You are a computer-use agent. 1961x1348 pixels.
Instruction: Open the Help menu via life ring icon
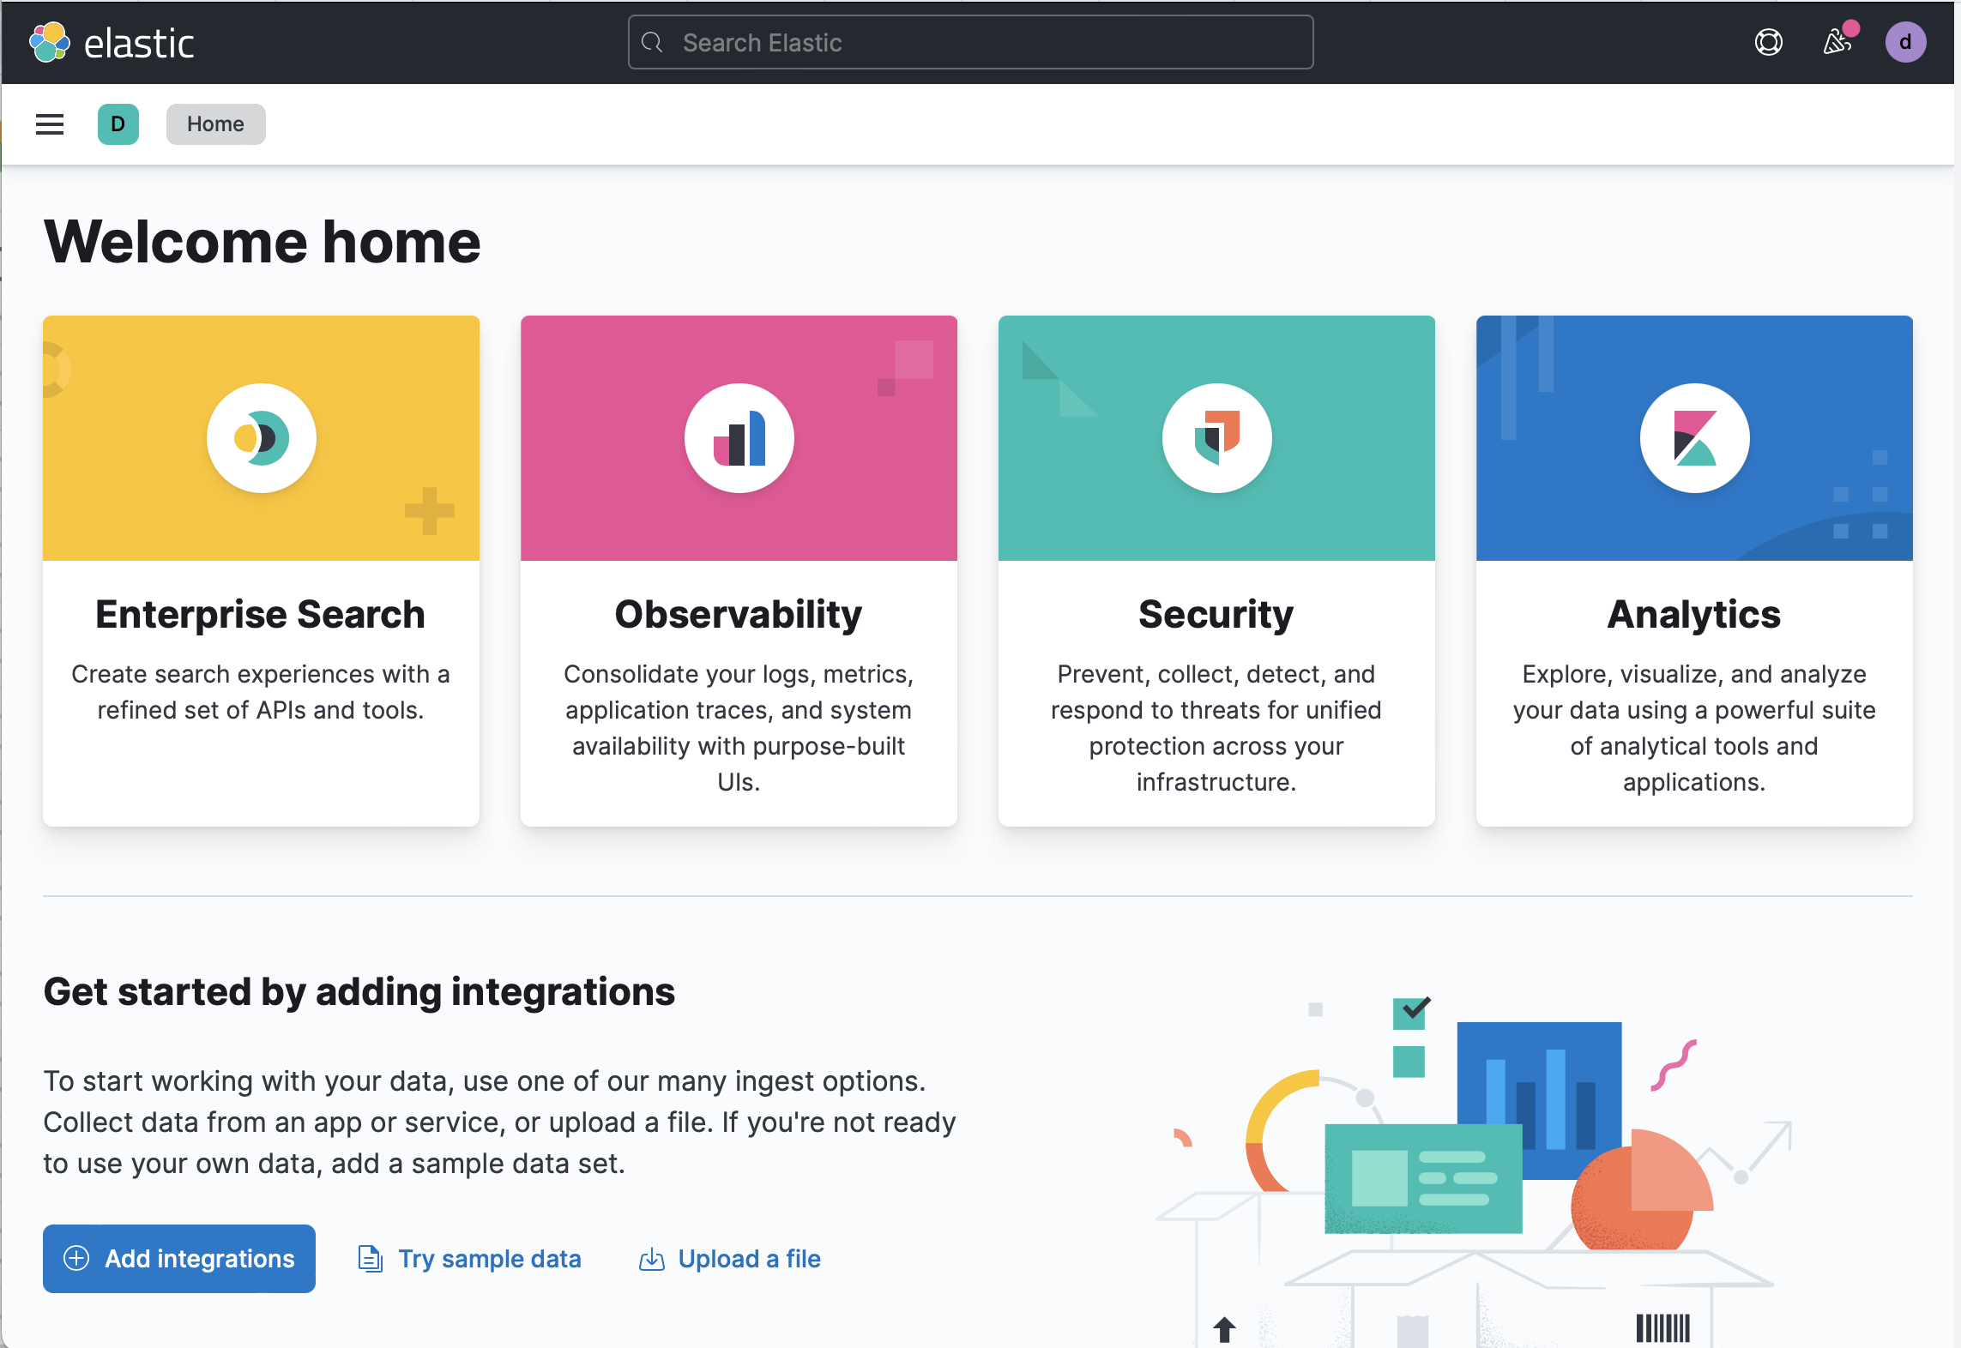click(1768, 42)
